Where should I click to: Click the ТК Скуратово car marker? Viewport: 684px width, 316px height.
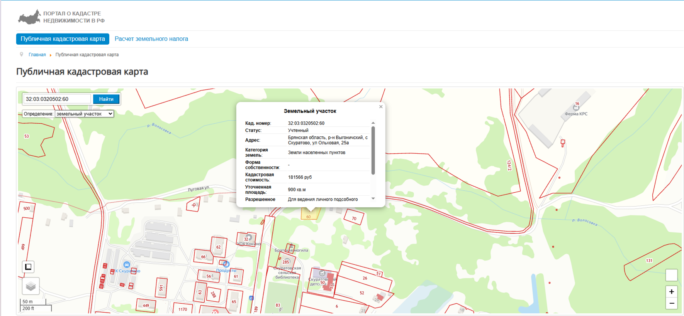(126, 265)
